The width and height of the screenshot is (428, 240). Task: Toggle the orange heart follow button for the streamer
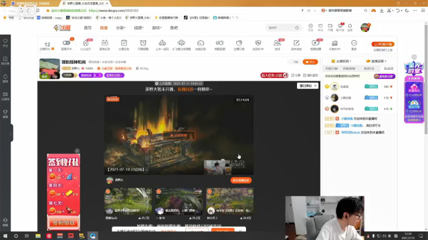tap(310, 62)
